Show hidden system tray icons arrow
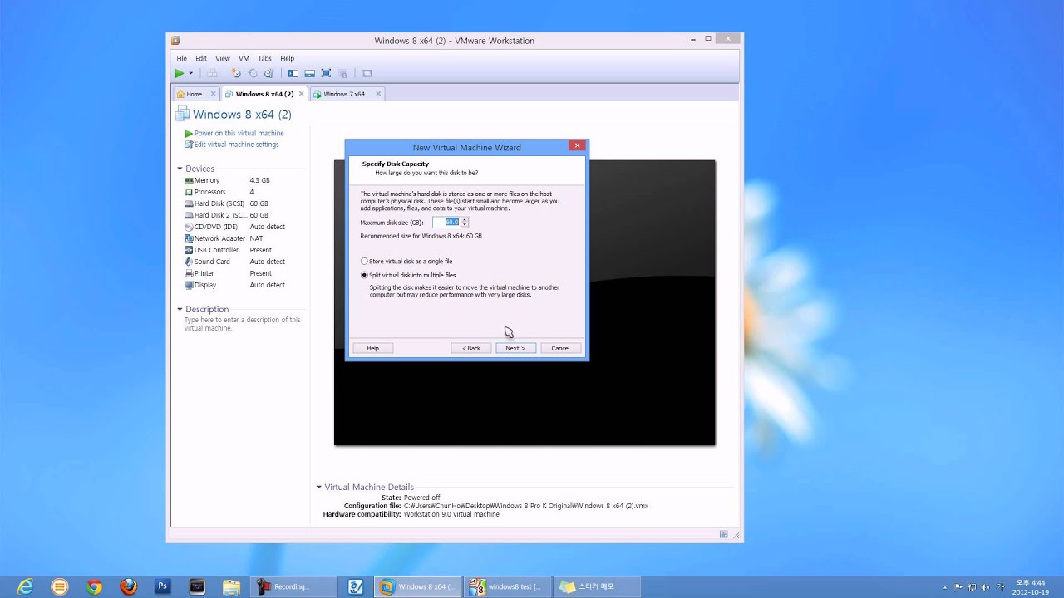 tap(945, 587)
